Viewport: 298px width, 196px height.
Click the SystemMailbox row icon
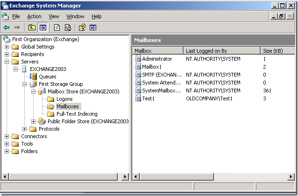coord(138,91)
